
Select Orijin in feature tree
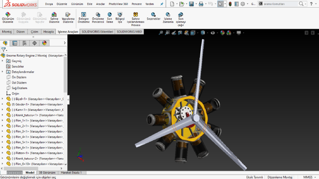pyautogui.click(x=15, y=94)
